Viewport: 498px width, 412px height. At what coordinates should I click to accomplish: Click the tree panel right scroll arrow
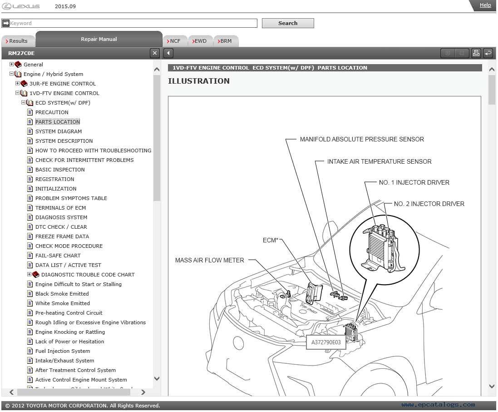point(143,392)
